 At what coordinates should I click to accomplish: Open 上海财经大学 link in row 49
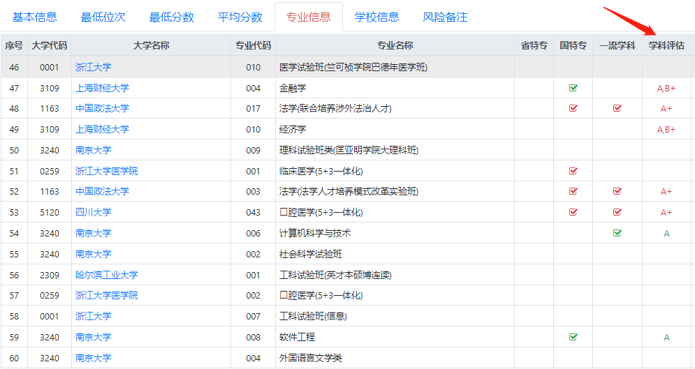102,129
